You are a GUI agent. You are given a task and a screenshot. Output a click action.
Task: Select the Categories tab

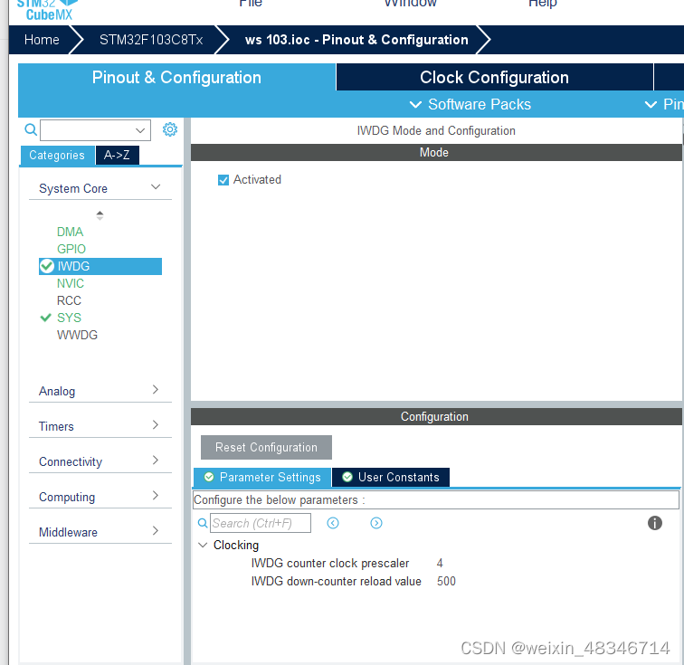[57, 155]
